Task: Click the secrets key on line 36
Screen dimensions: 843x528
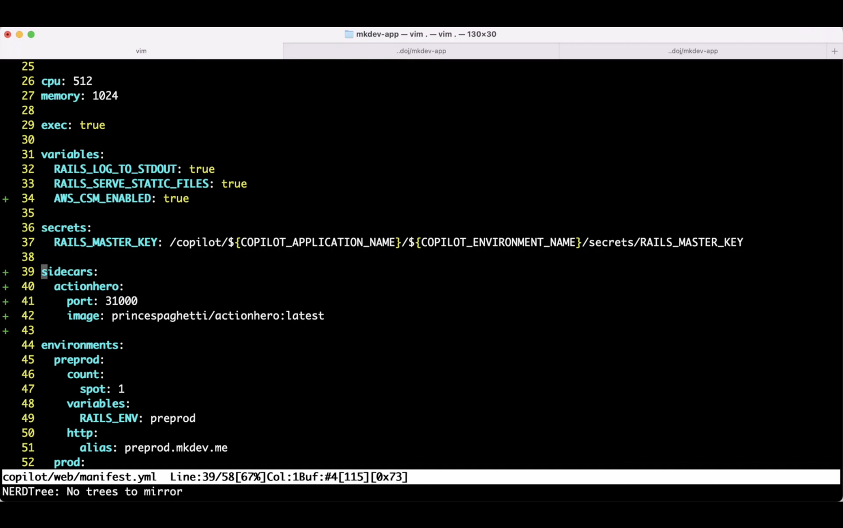Action: tap(64, 228)
